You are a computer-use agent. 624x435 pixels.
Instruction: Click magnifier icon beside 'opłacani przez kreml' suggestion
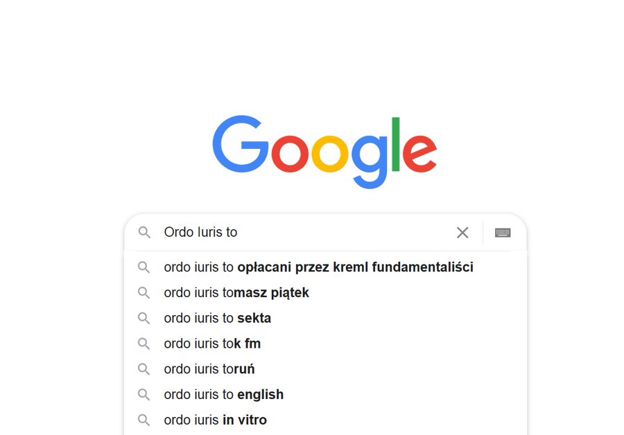click(x=144, y=267)
